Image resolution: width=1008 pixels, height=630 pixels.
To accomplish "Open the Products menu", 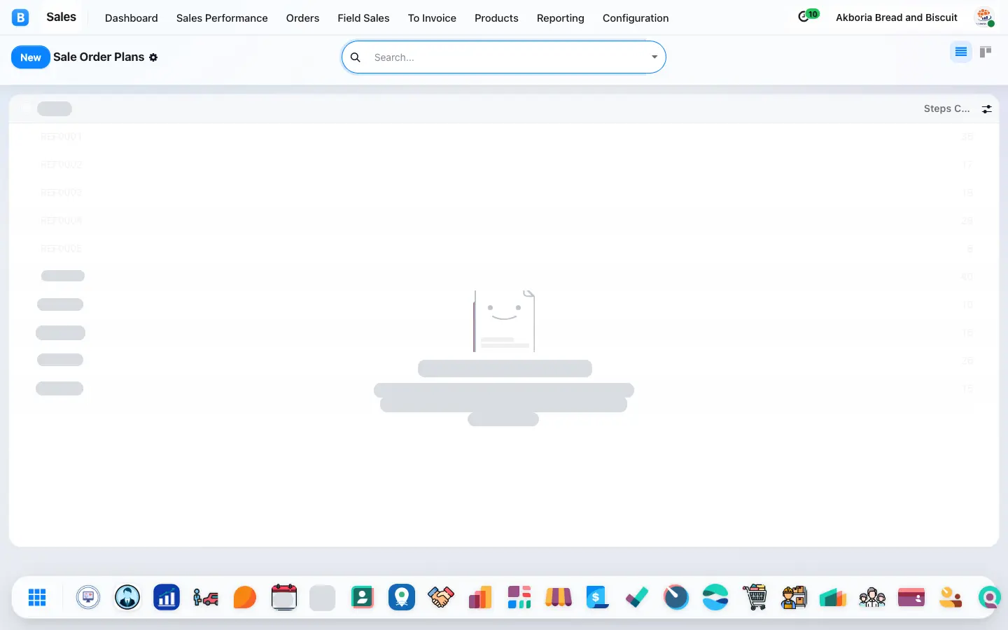I will point(496,18).
